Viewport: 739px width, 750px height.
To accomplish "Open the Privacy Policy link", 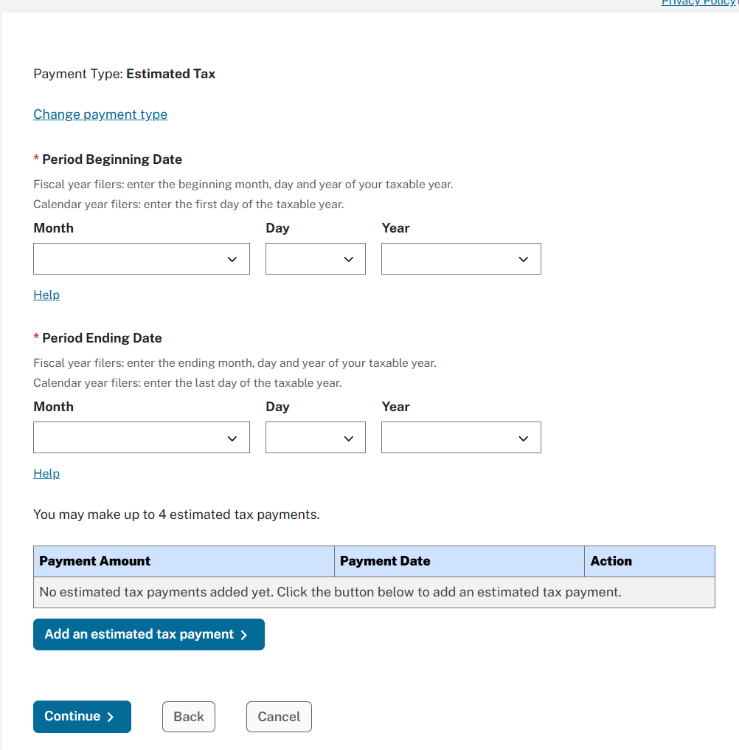I will click(698, 3).
